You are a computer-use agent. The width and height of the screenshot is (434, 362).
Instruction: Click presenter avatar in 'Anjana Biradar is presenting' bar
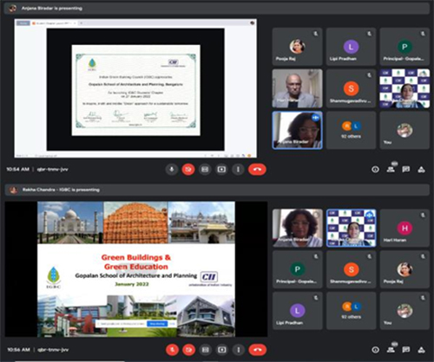click(12, 9)
